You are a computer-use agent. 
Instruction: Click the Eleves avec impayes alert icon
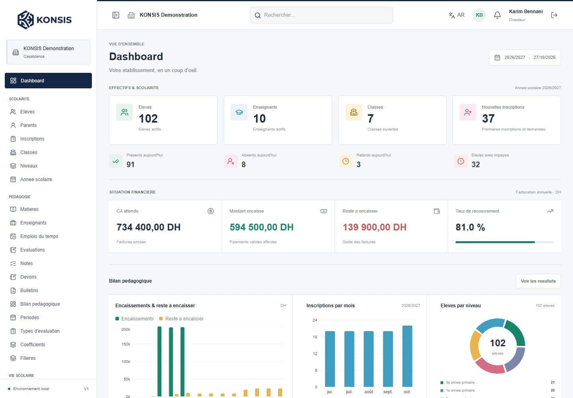point(461,161)
